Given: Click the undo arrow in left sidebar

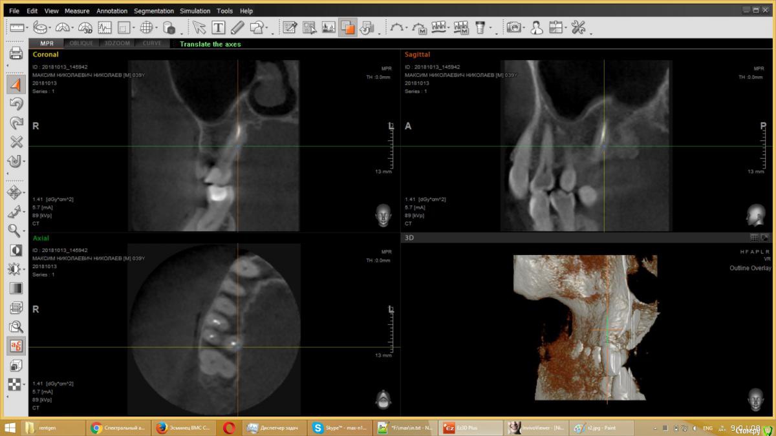Looking at the screenshot, I should [x=16, y=104].
